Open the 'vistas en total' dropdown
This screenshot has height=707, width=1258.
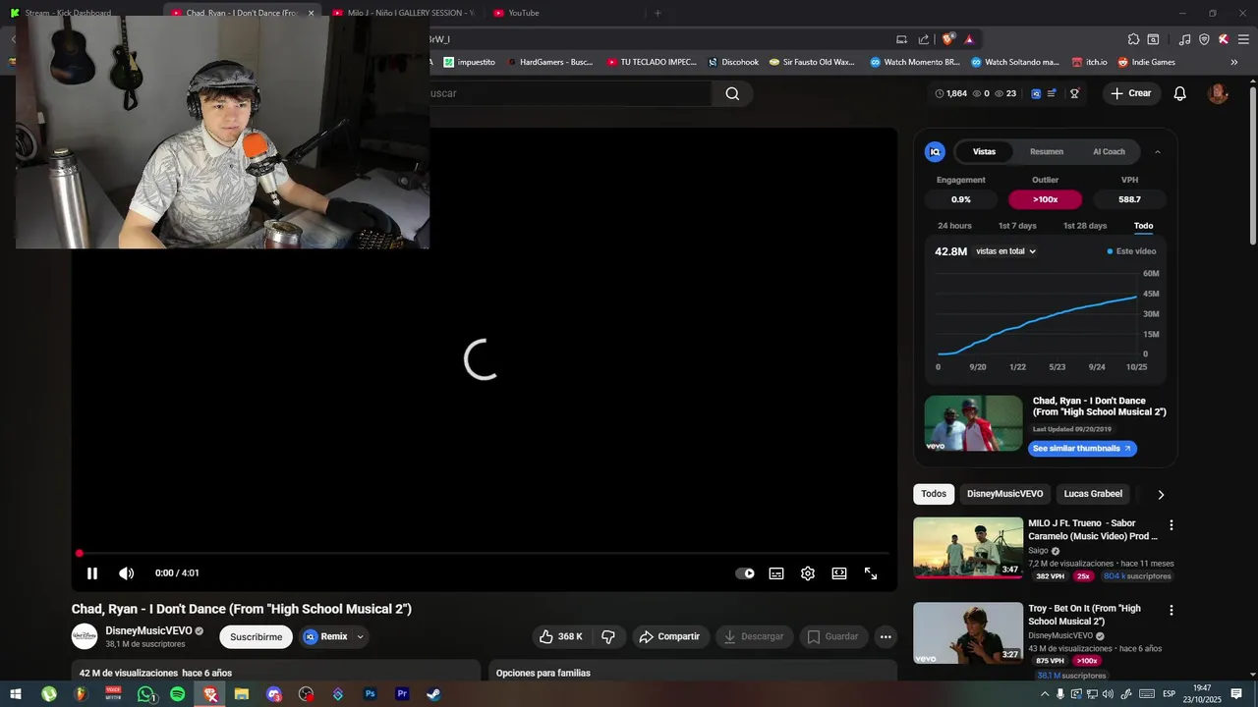pos(1005,251)
